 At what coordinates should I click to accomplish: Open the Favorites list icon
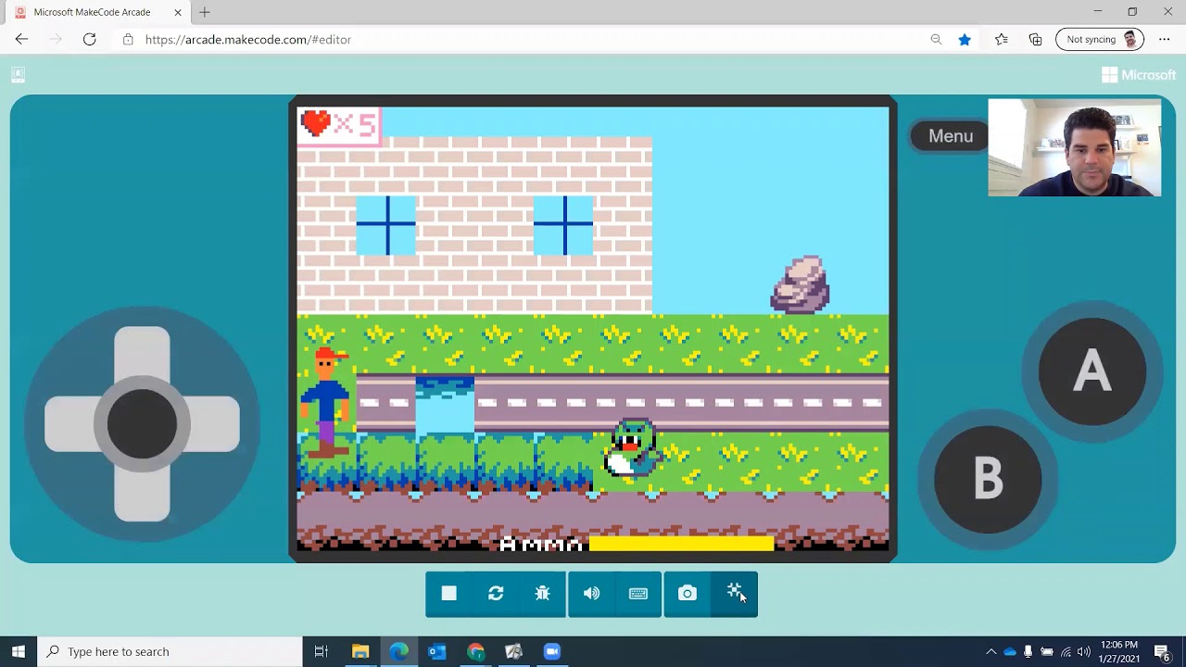[x=1002, y=39]
